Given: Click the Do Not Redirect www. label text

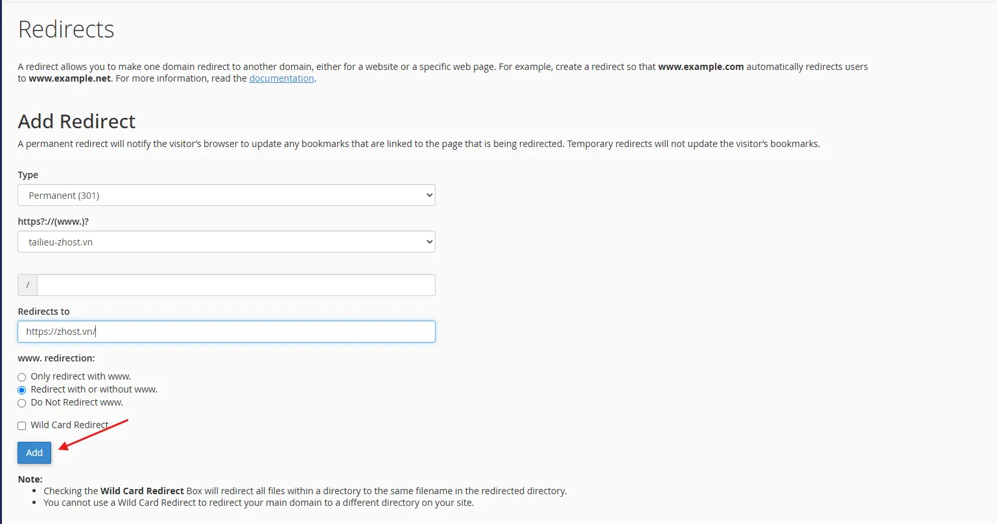Looking at the screenshot, I should coord(76,402).
